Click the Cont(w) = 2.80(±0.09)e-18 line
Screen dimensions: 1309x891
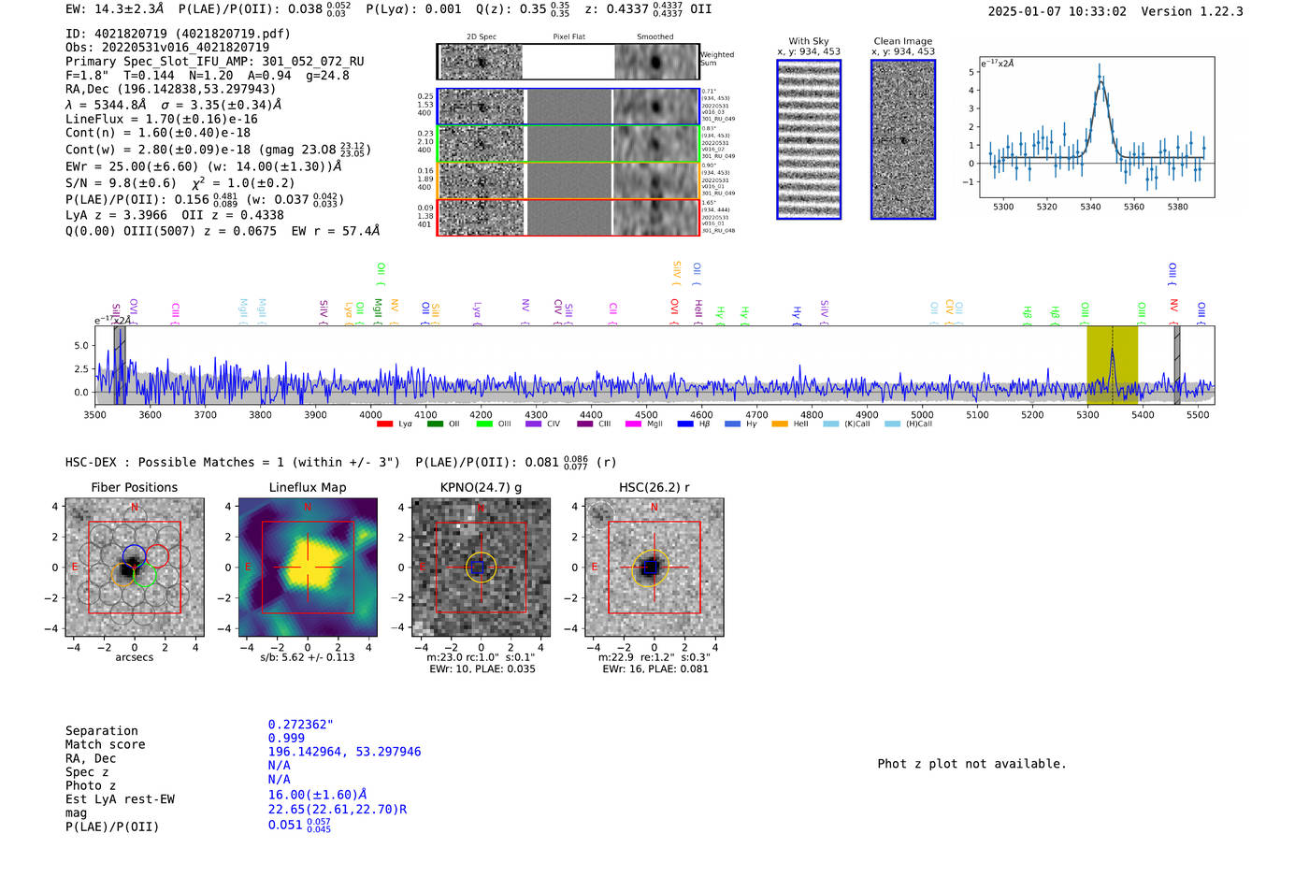(218, 149)
